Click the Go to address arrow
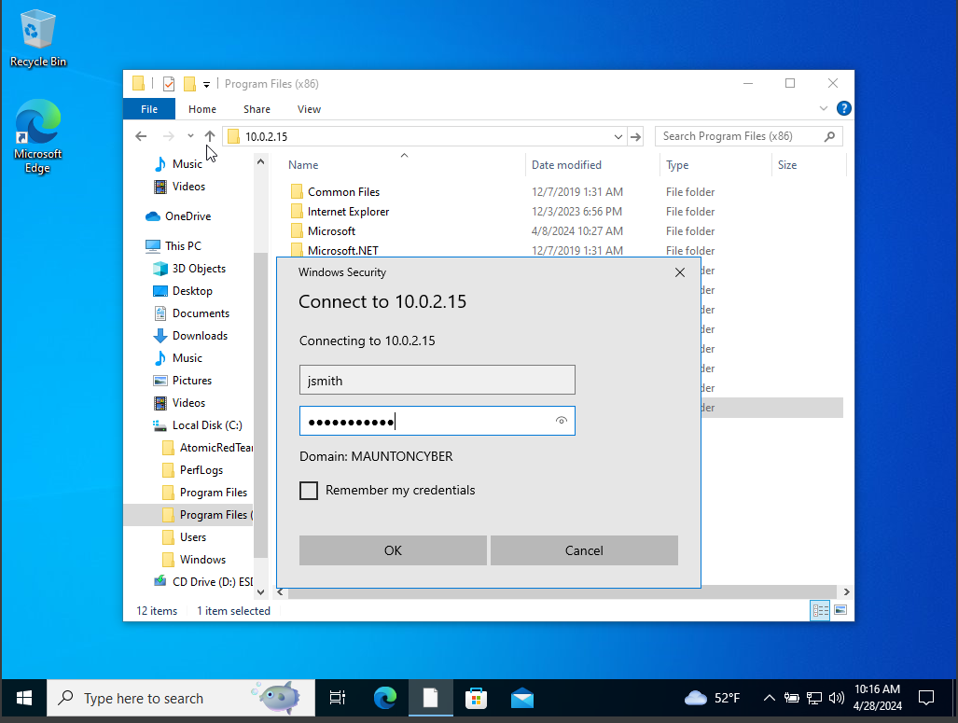 [635, 136]
